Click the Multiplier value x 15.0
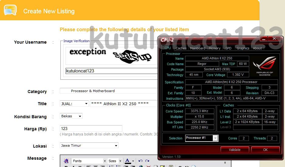The height and width of the screenshot is (167, 285). click(200, 116)
